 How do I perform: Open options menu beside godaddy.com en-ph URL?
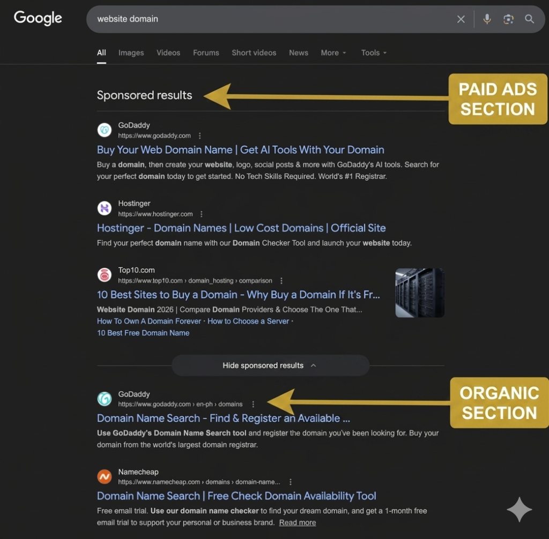[253, 404]
